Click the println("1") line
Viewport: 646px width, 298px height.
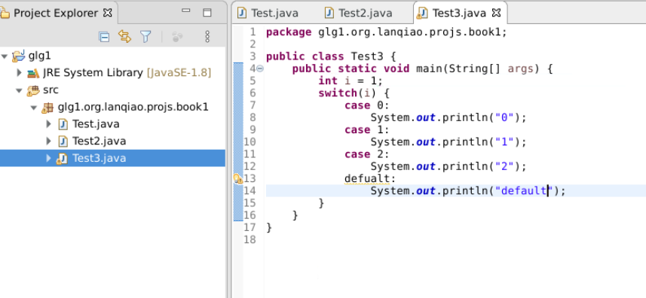click(449, 141)
